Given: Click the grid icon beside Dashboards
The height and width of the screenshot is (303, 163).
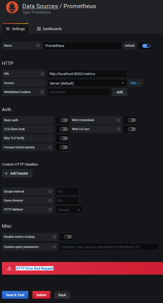Looking at the screenshot, I should pyautogui.click(x=38, y=29).
